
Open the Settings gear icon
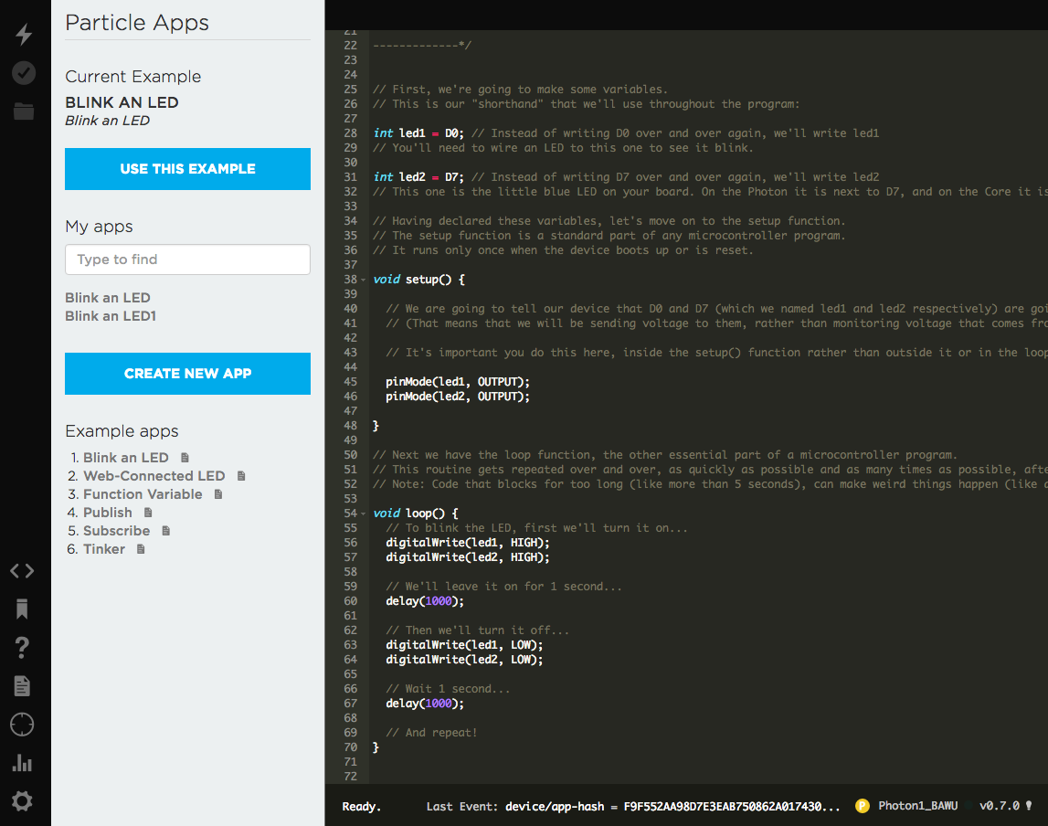22,800
